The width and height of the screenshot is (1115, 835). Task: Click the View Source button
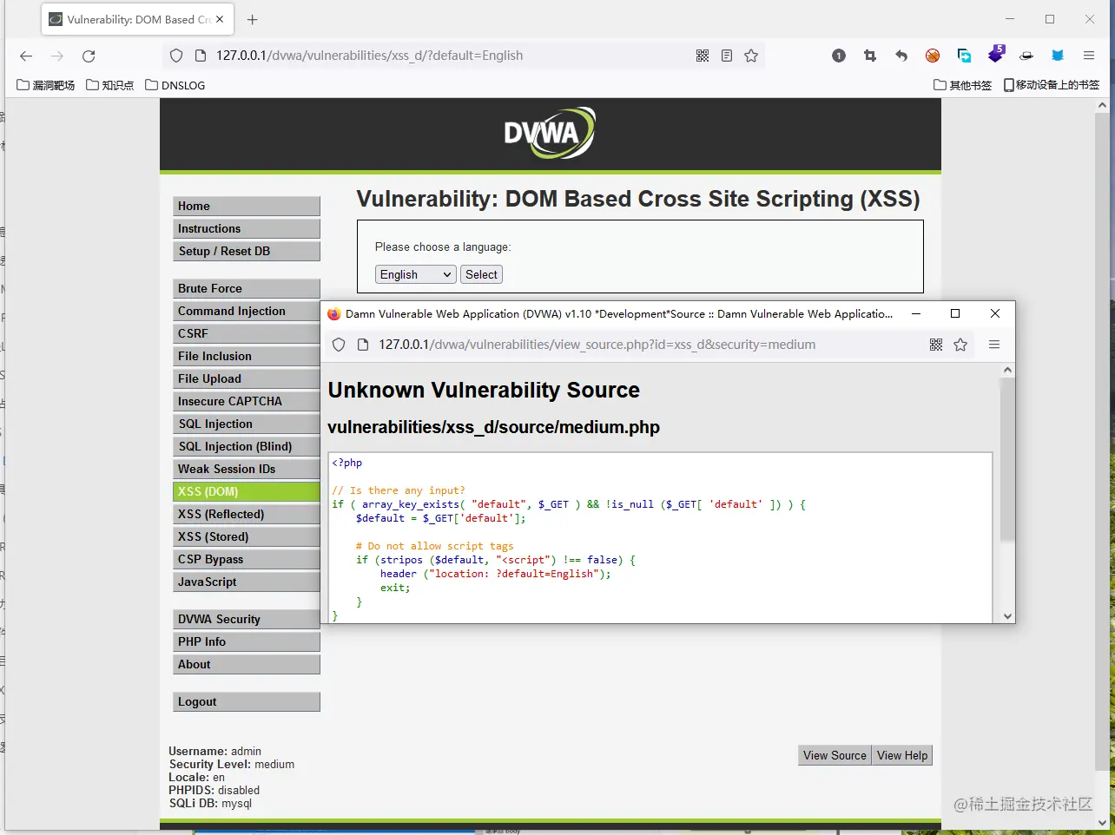point(835,755)
